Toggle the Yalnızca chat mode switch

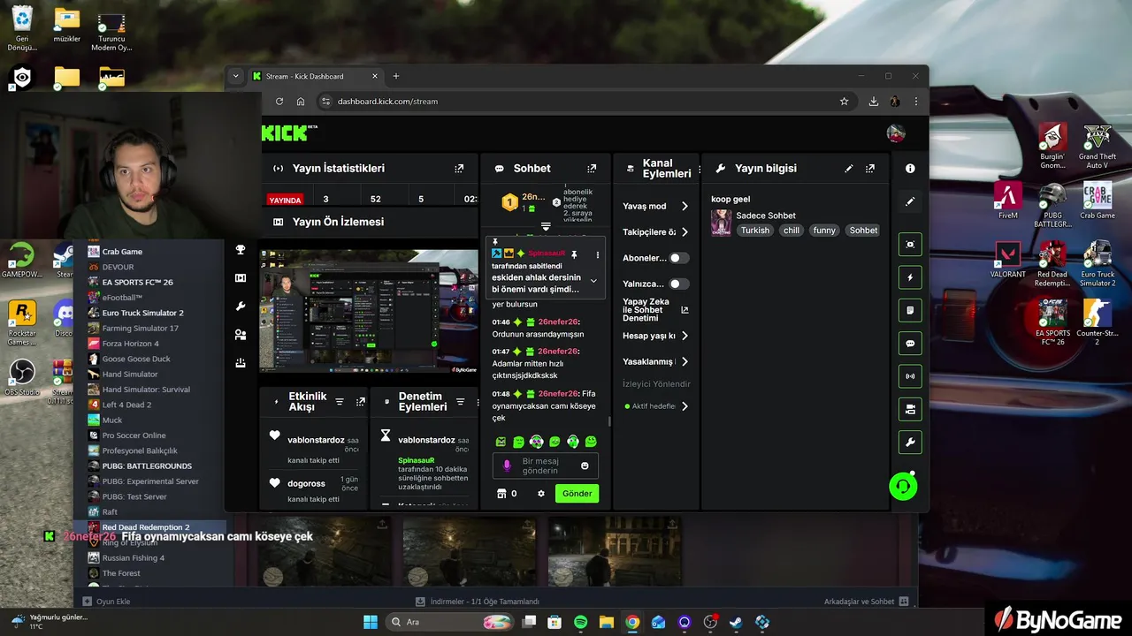678,284
